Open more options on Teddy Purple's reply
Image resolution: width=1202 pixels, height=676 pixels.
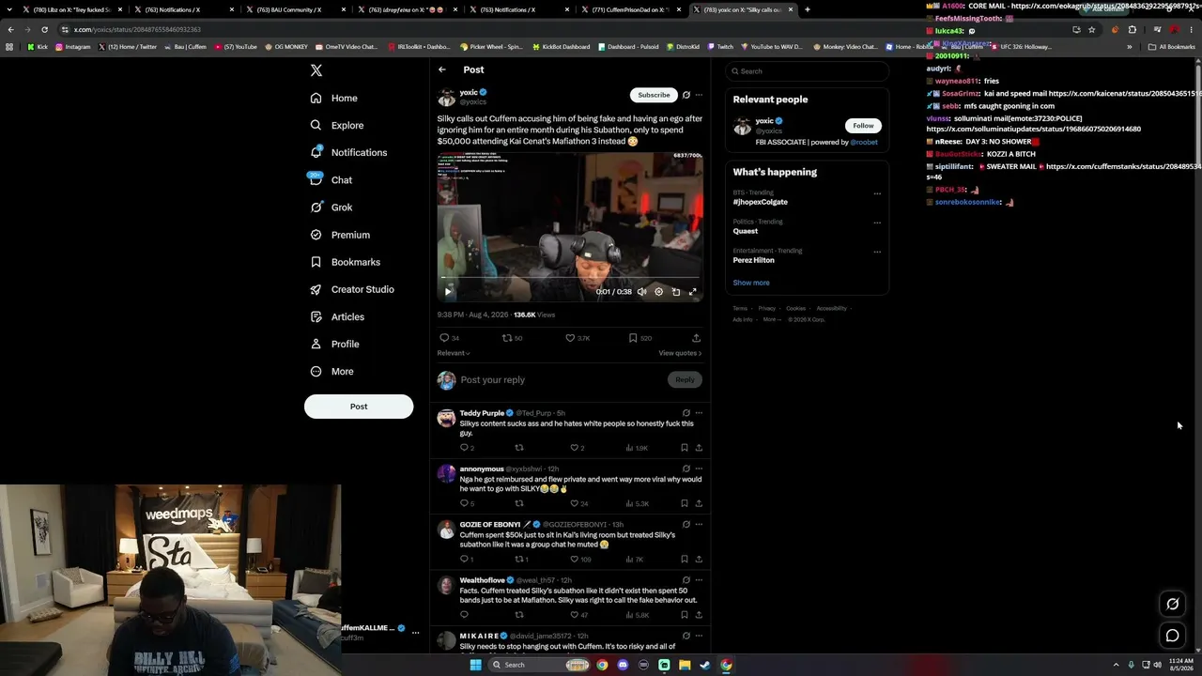point(699,413)
